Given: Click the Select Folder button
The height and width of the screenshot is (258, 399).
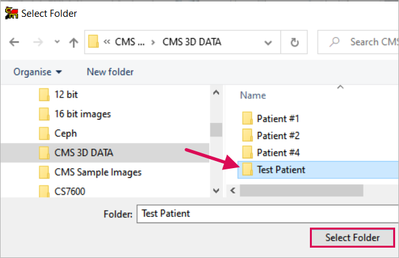Looking at the screenshot, I should point(353,237).
